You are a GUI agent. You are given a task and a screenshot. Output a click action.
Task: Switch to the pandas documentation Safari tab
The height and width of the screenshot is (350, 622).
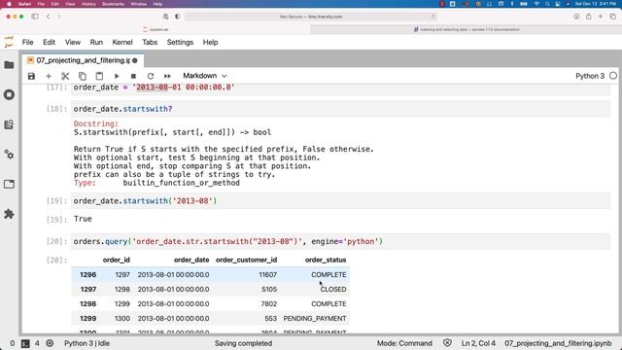tap(466, 29)
